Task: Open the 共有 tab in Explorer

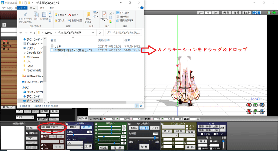Action: 42,8
